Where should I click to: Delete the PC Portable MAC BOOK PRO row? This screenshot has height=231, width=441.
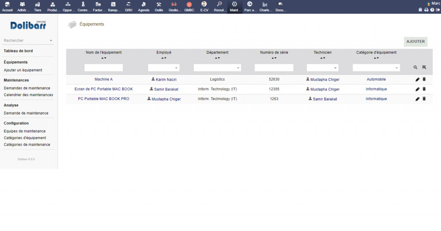point(424,99)
